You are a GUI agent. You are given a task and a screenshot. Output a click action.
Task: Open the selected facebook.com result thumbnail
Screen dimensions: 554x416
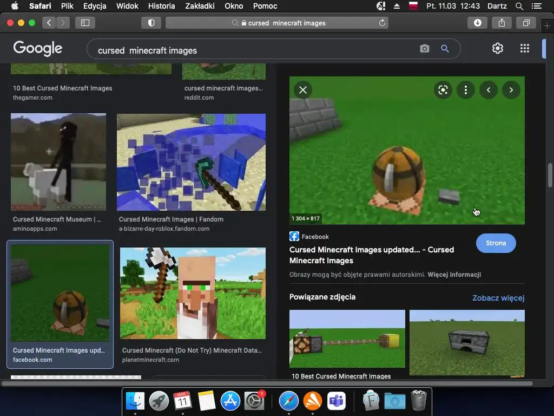tap(60, 293)
